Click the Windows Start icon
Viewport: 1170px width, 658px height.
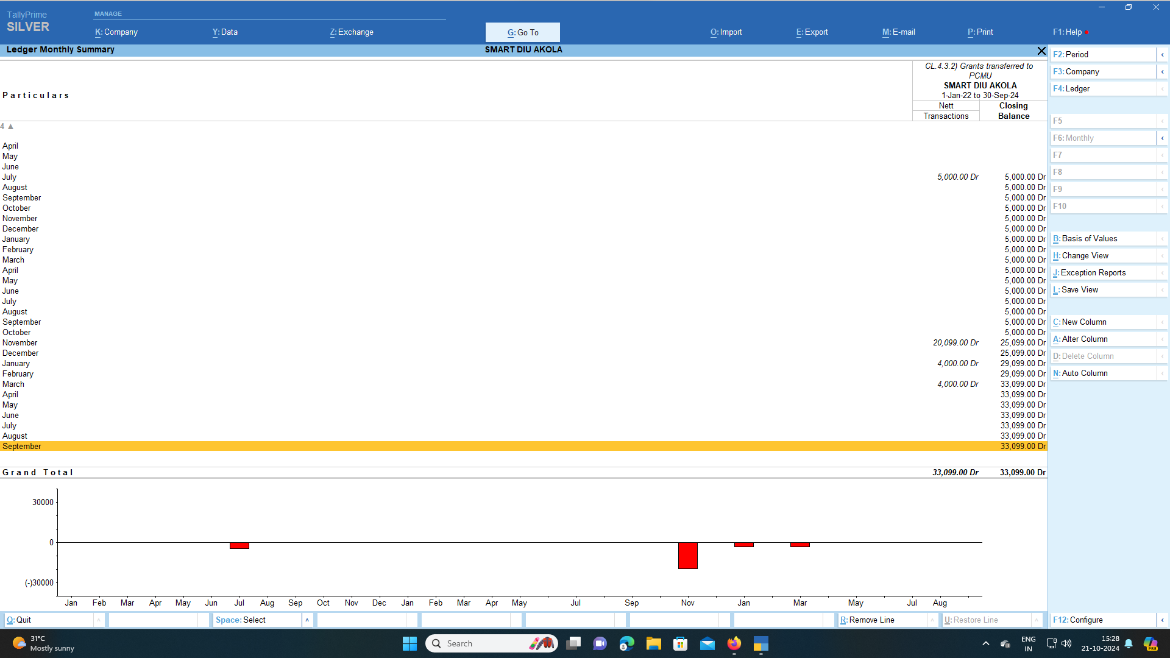(409, 643)
